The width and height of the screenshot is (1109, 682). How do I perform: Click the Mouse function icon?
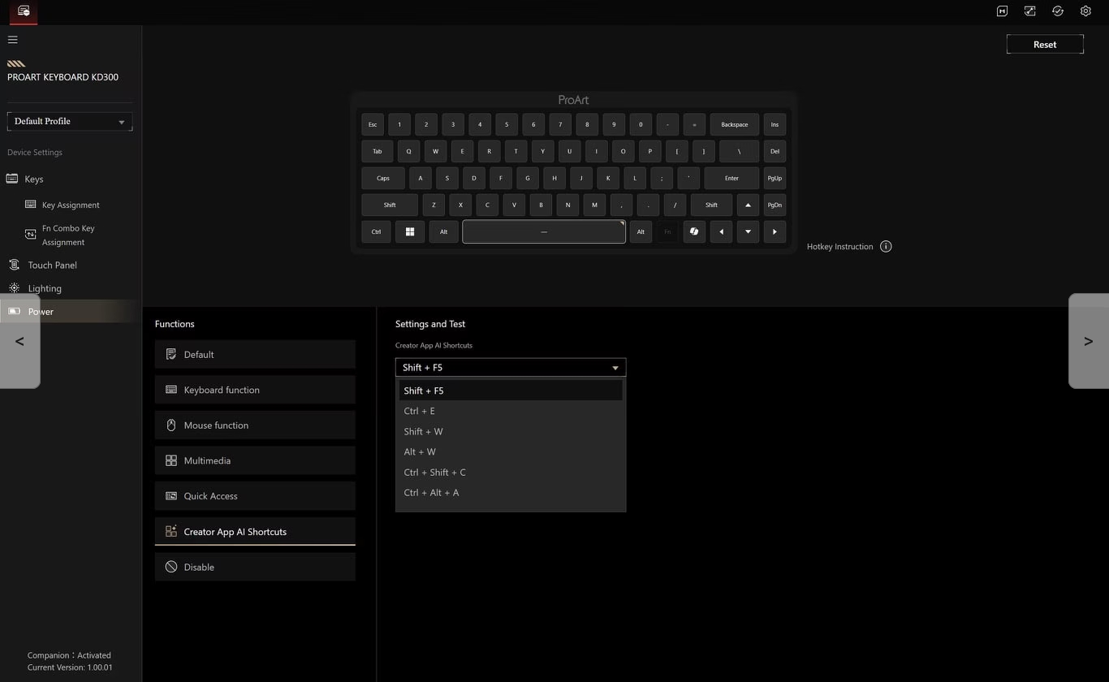click(171, 425)
